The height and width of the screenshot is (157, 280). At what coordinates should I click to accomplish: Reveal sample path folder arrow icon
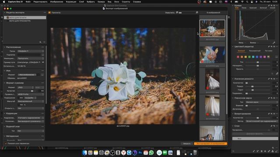[43, 62]
